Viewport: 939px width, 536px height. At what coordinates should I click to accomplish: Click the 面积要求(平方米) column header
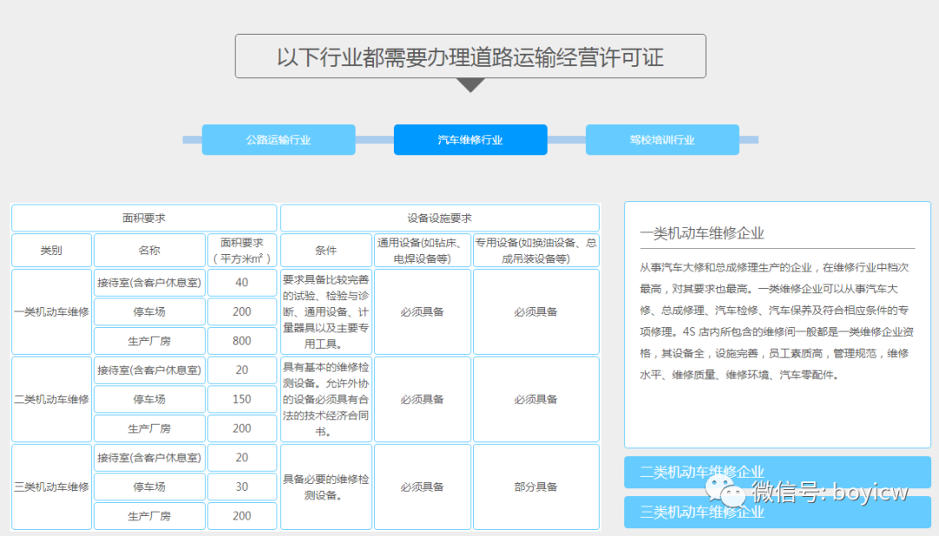(242, 250)
